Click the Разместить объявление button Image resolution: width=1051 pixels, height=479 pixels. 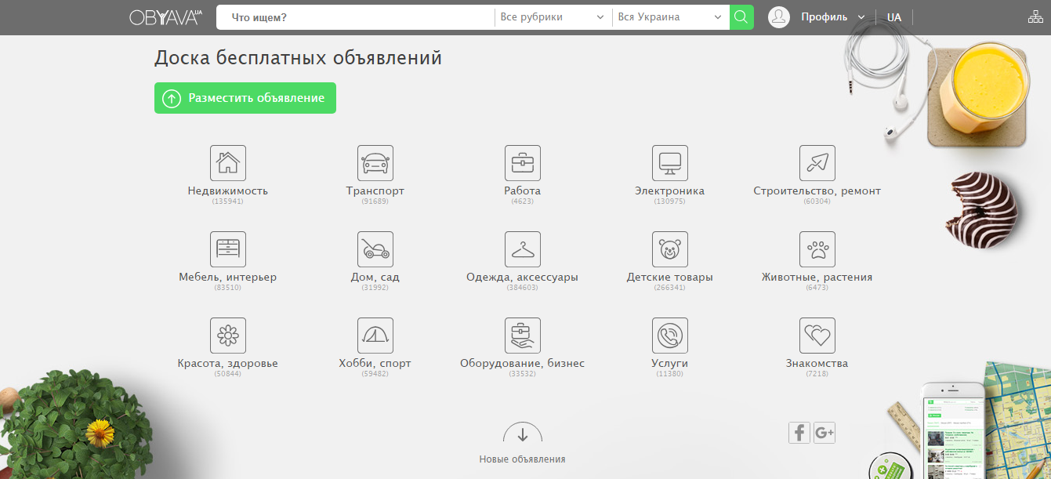point(245,98)
